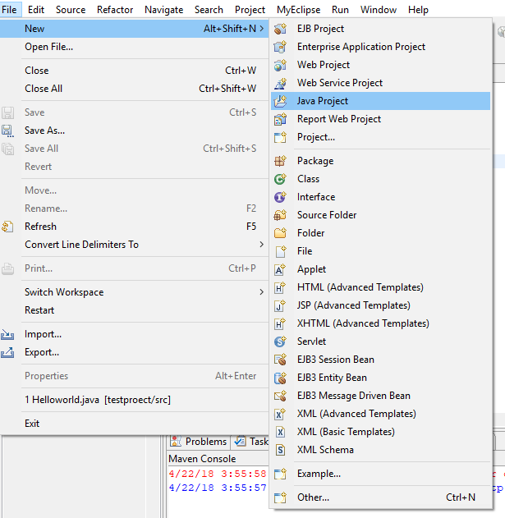Click the Servlet icon

(280, 342)
